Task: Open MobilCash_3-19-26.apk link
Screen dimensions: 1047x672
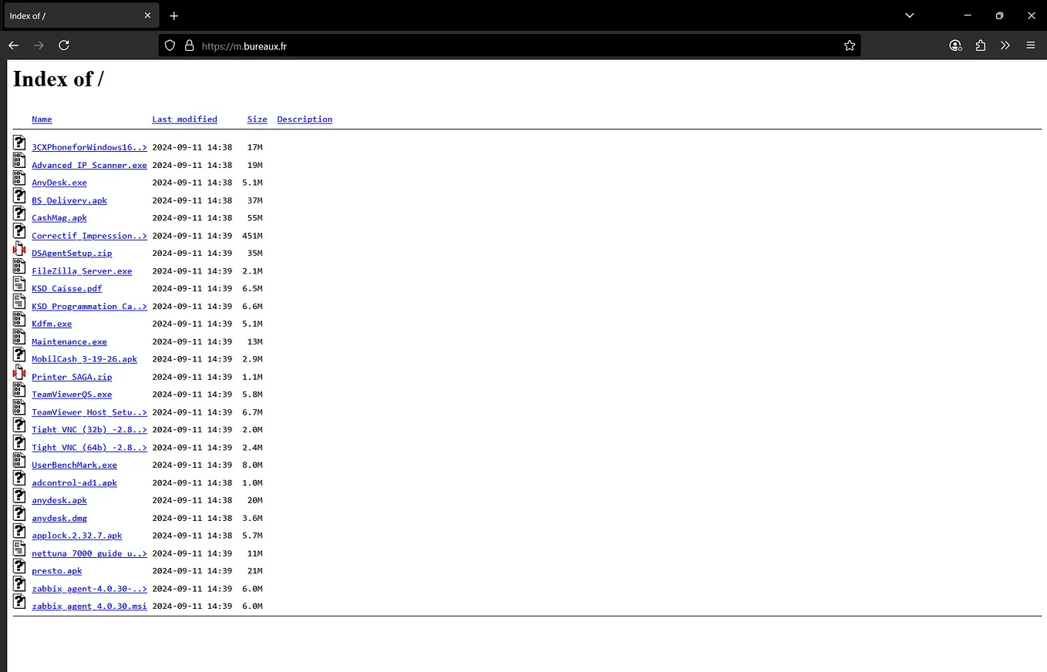Action: point(84,359)
